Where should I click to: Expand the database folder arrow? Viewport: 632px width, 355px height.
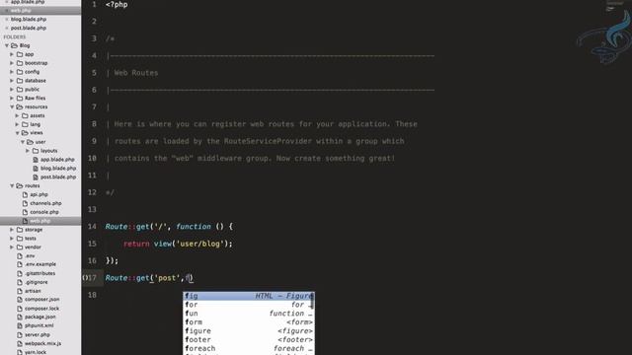click(x=12, y=81)
